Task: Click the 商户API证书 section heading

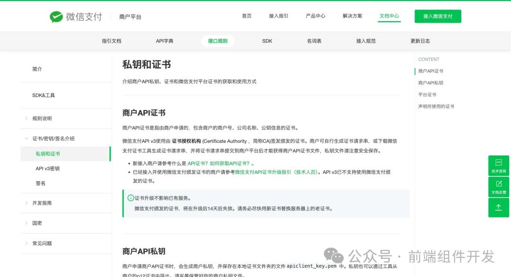Action: (144, 113)
